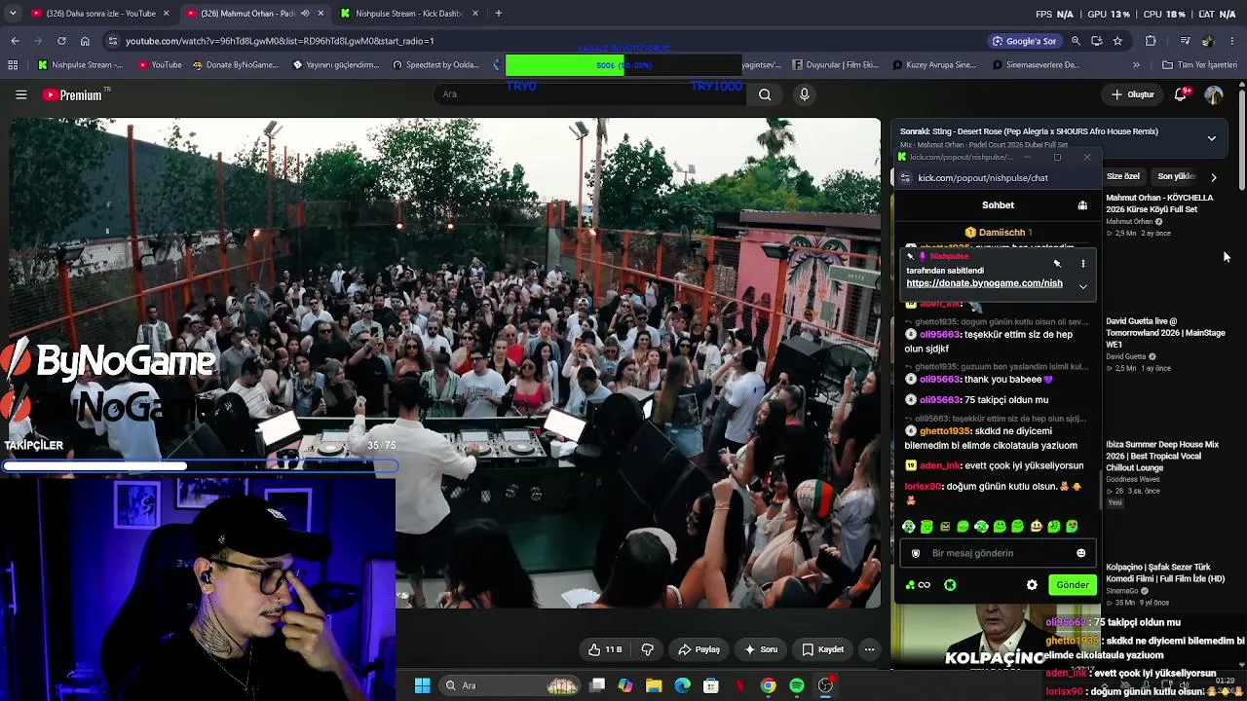Focus the Kick chat message input
This screenshot has height=701, width=1247.
(x=998, y=553)
